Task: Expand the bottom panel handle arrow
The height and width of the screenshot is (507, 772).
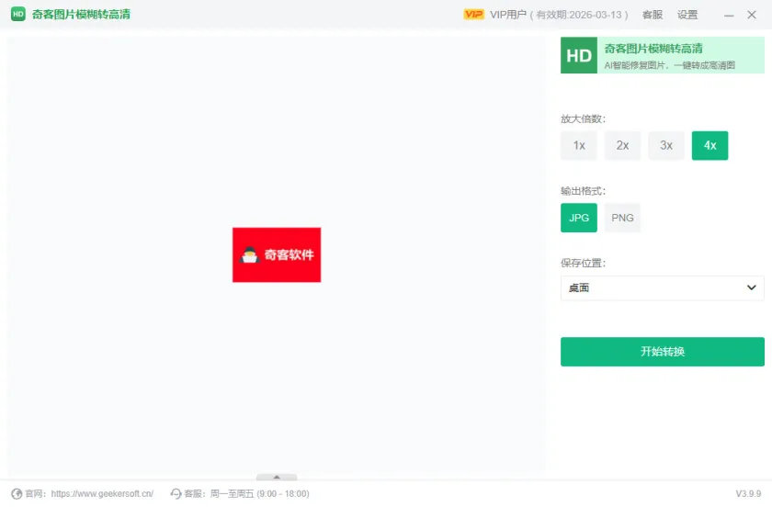Action: [277, 477]
